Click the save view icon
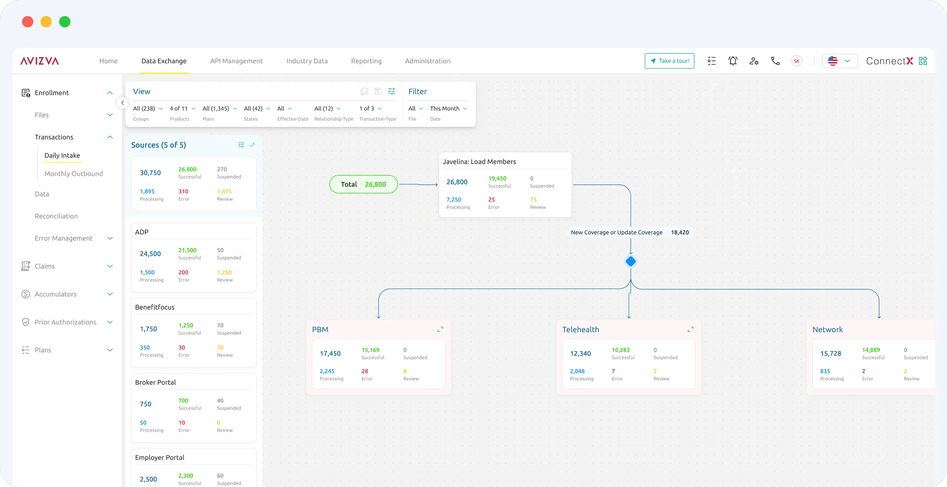947x487 pixels. point(378,91)
